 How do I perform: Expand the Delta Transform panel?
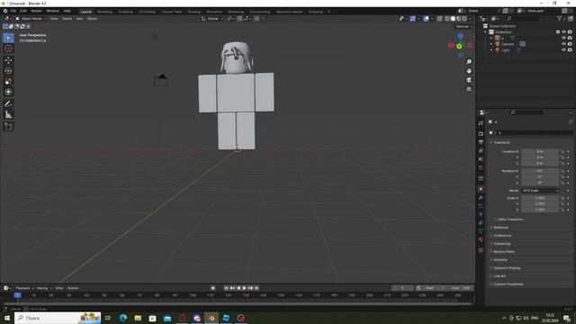510,220
